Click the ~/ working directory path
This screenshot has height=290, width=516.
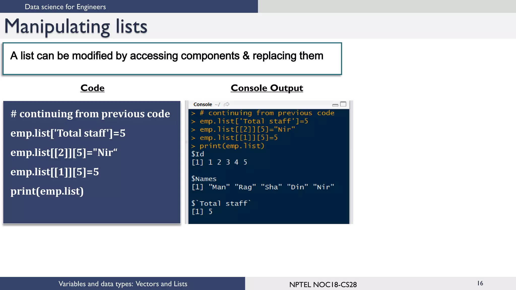pos(217,104)
